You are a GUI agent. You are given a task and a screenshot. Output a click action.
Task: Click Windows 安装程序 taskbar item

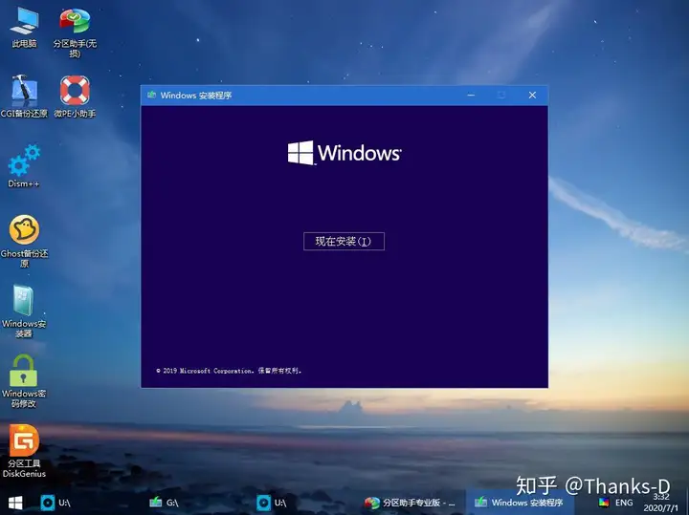pyautogui.click(x=519, y=503)
